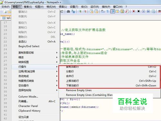Click the 定义获取文件的扩展名函数 comment line
Viewport: 161px width, 121px height.
(84, 30)
